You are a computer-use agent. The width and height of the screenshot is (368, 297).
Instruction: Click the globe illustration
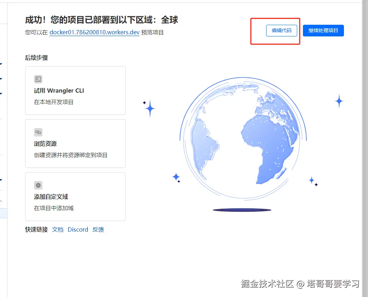[x=243, y=139]
